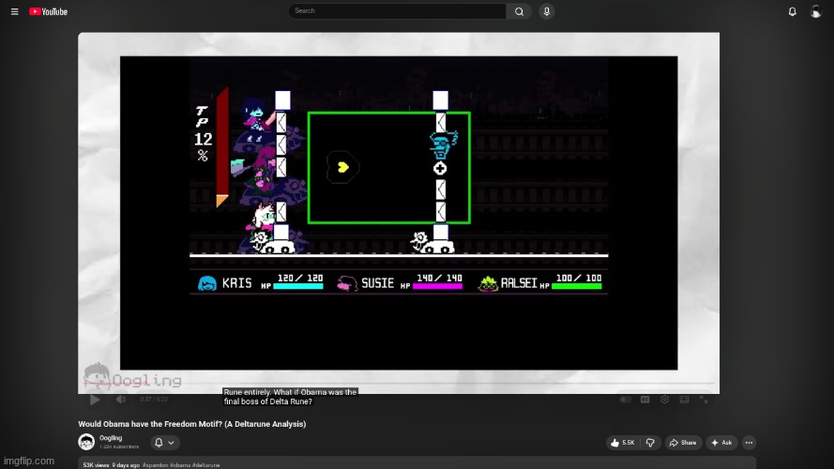
Task: Switch the player to theater mode
Action: pyautogui.click(x=684, y=400)
